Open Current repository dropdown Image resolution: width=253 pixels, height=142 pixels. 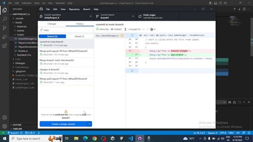click(66, 16)
